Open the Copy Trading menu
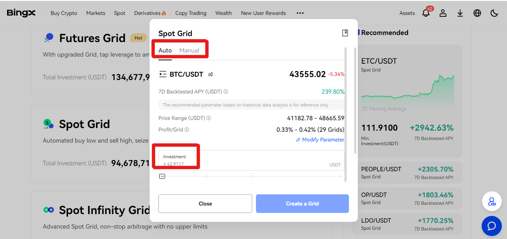 [191, 13]
